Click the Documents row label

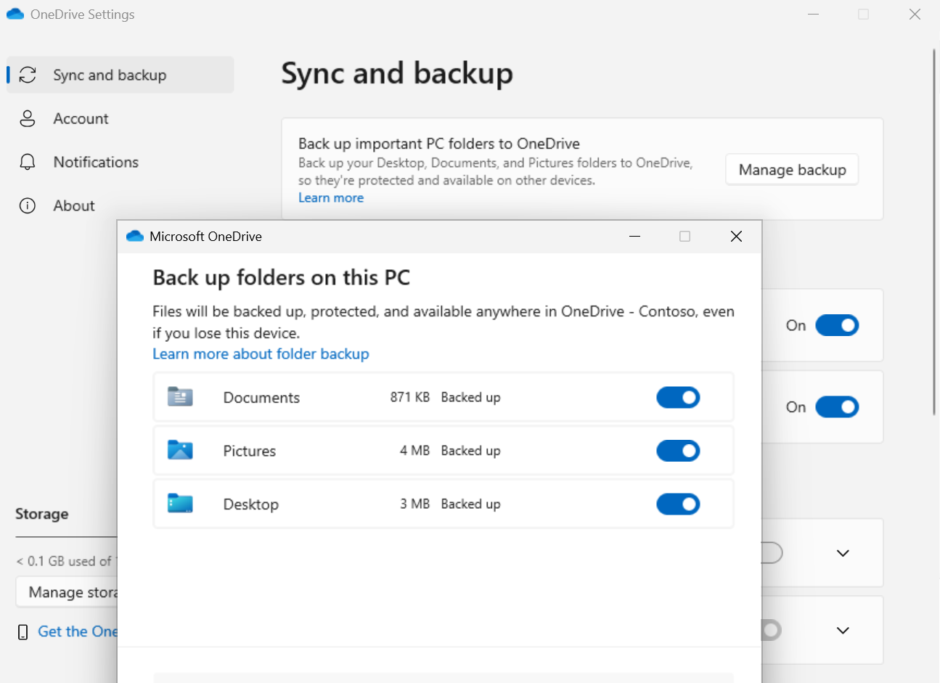pyautogui.click(x=261, y=397)
